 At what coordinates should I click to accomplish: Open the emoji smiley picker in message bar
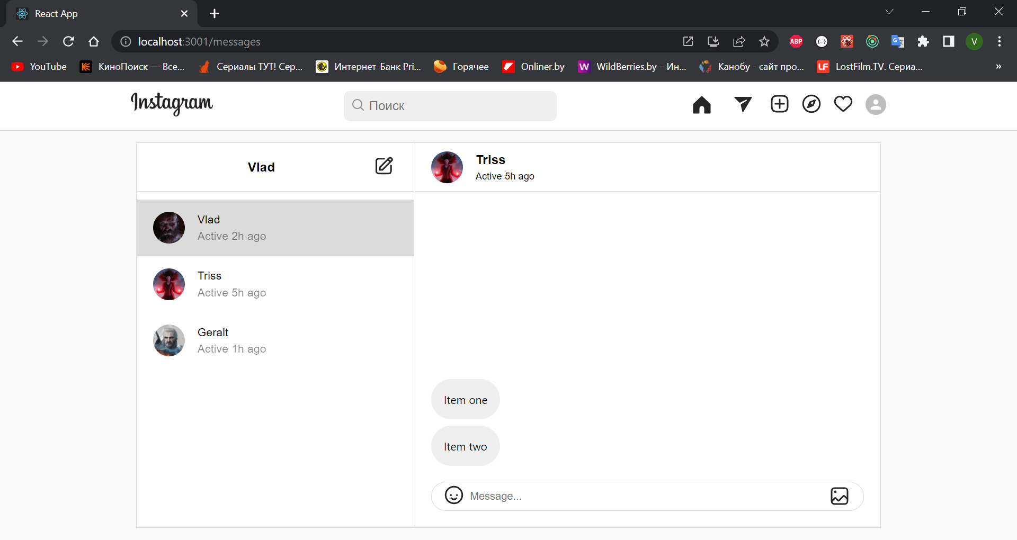pyautogui.click(x=453, y=496)
